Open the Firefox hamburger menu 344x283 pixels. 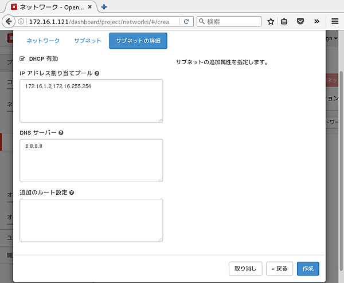tap(335, 21)
